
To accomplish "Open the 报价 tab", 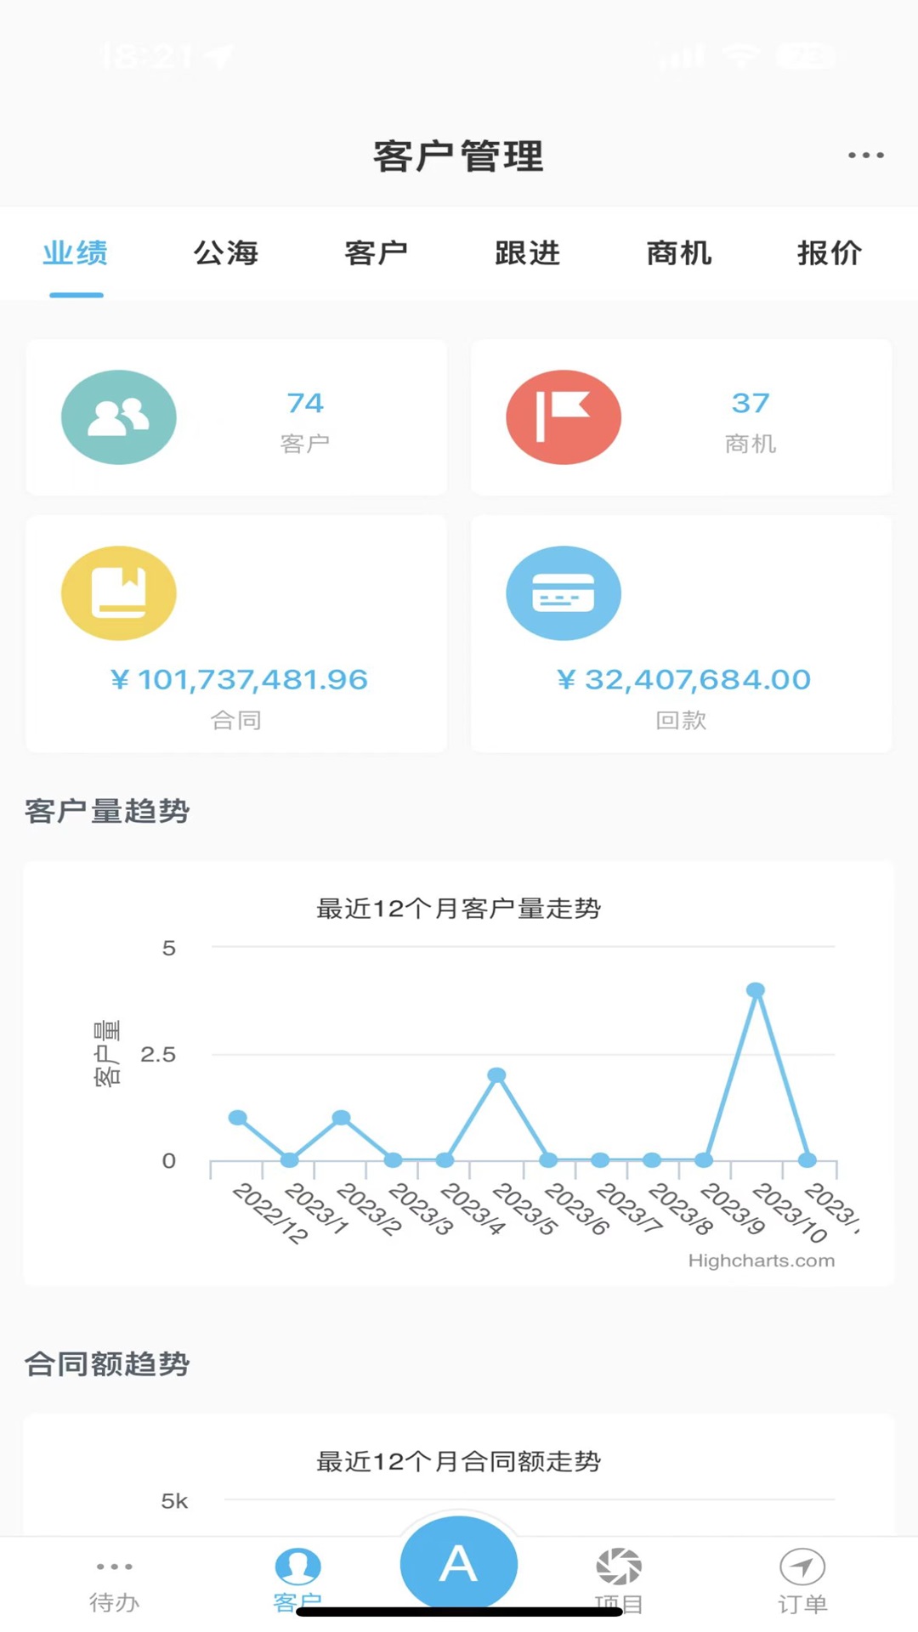I will coord(830,253).
